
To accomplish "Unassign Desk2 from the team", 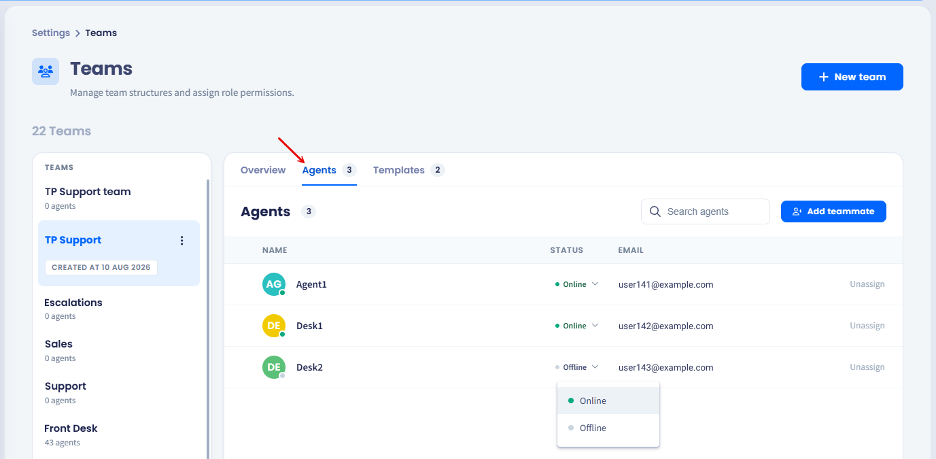I will pos(867,367).
